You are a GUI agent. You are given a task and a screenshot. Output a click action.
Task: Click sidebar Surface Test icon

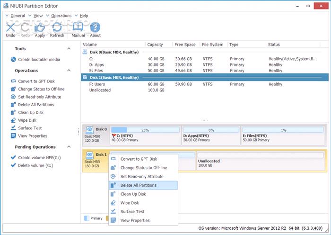[13, 128]
